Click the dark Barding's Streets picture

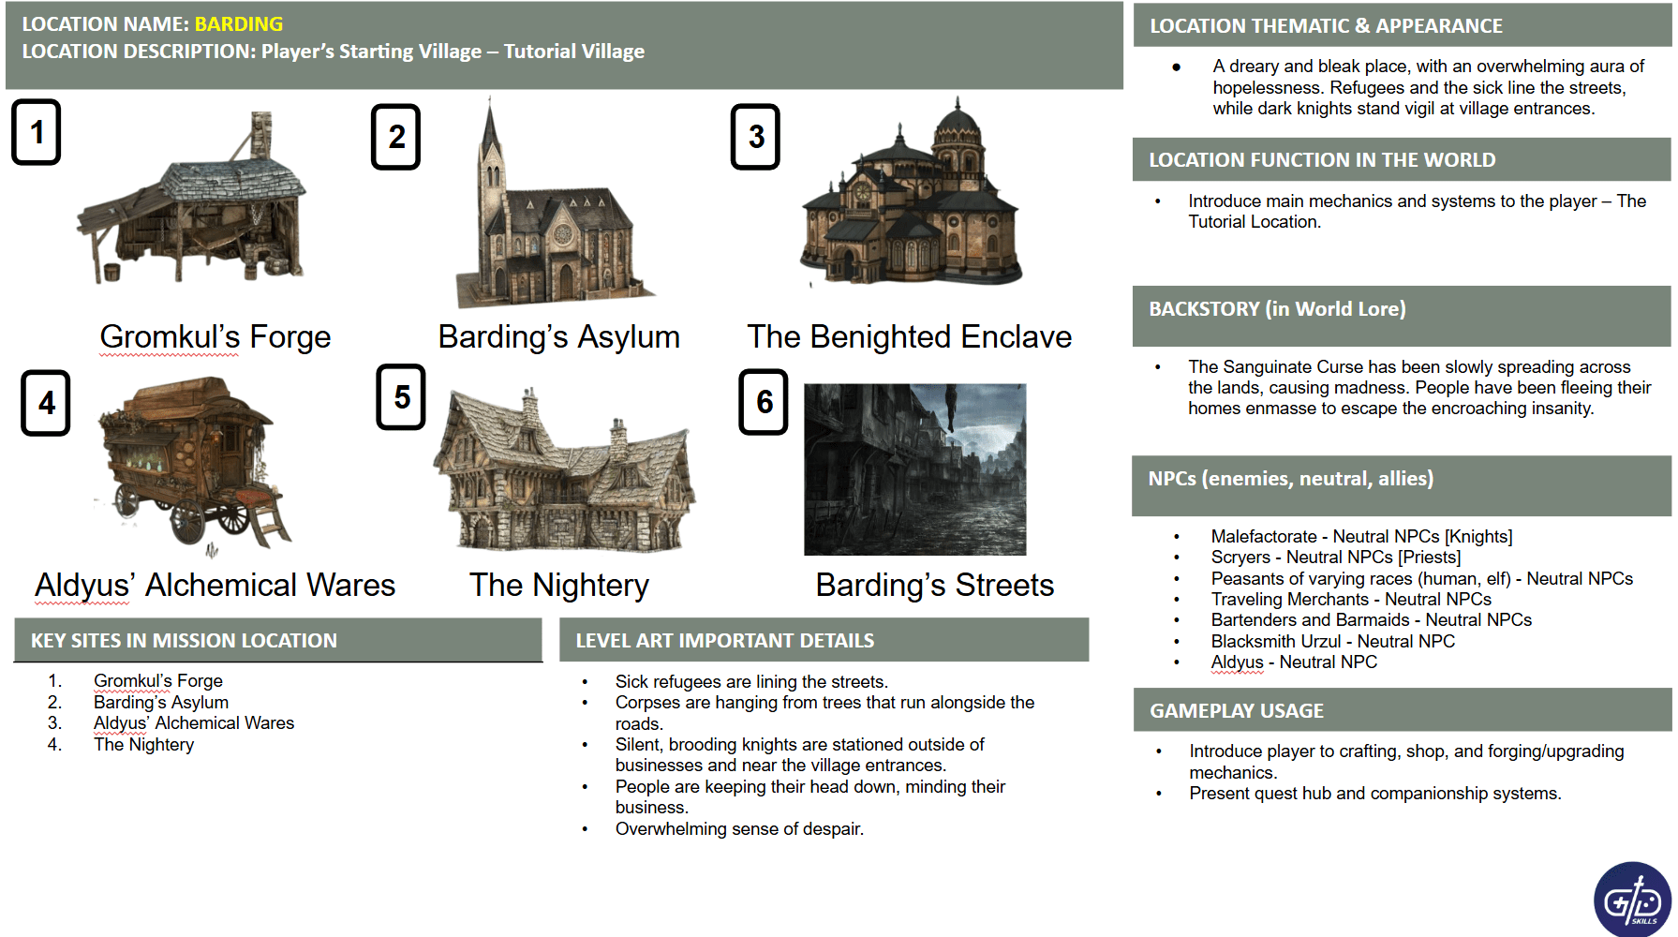click(x=914, y=469)
